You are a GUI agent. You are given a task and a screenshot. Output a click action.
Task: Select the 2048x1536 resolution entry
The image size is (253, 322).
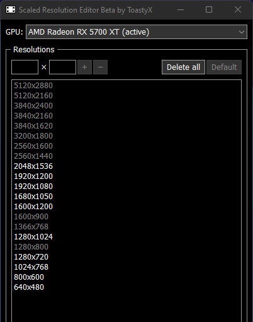click(33, 166)
